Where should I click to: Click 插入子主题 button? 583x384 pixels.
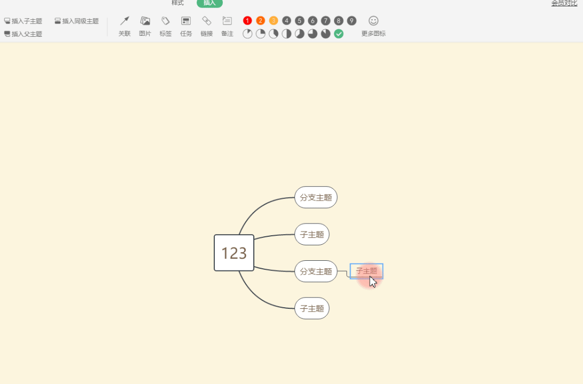[23, 21]
